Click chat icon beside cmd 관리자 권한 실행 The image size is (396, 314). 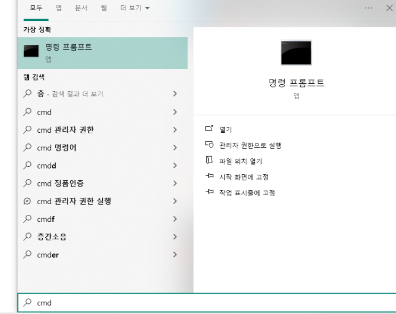pos(27,201)
